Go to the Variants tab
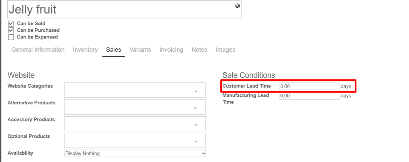The width and height of the screenshot is (409, 162). 140,50
